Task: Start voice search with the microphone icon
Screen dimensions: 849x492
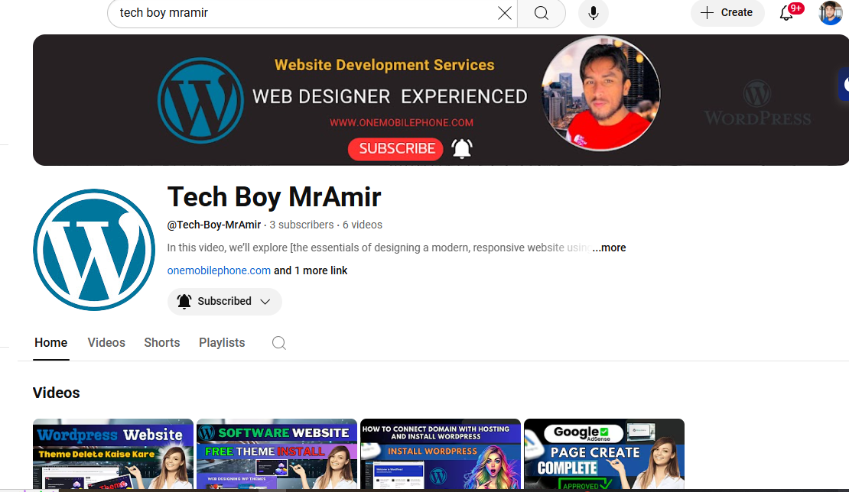Action: [594, 13]
